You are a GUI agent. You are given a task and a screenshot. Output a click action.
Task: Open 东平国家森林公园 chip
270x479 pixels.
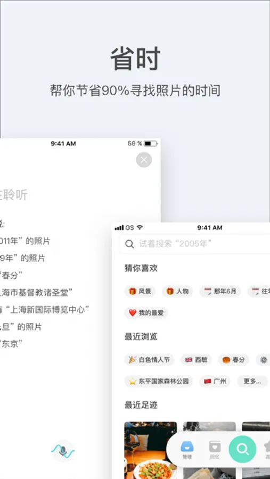pyautogui.click(x=159, y=381)
